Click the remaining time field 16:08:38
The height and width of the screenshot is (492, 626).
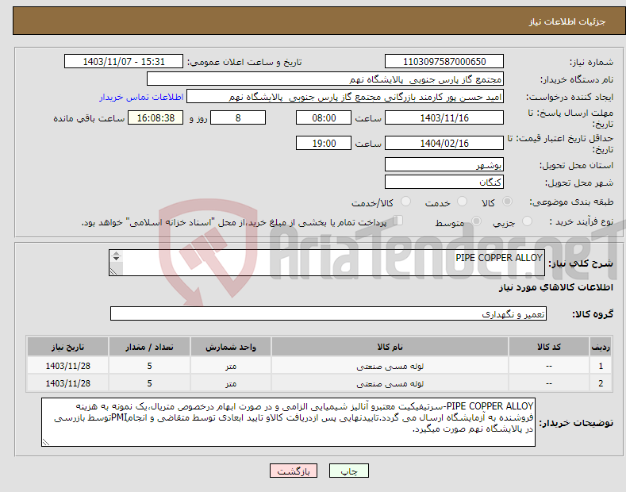click(x=156, y=117)
